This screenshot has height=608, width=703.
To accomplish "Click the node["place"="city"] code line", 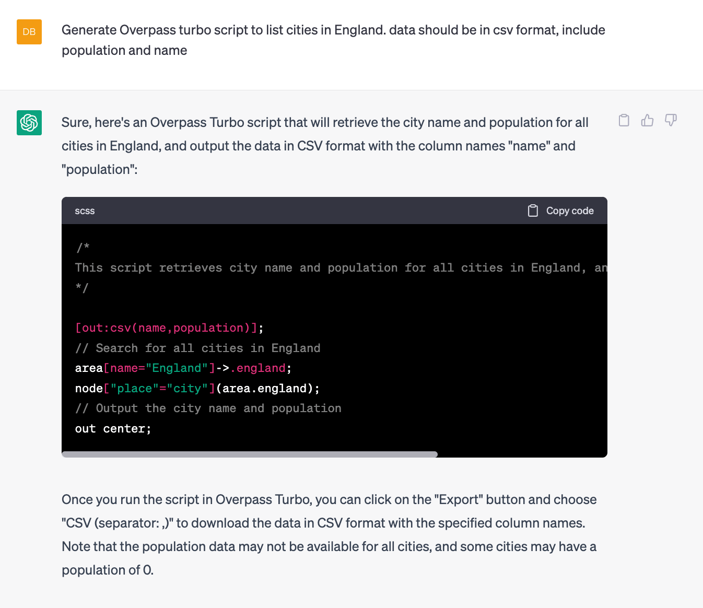I will (197, 389).
